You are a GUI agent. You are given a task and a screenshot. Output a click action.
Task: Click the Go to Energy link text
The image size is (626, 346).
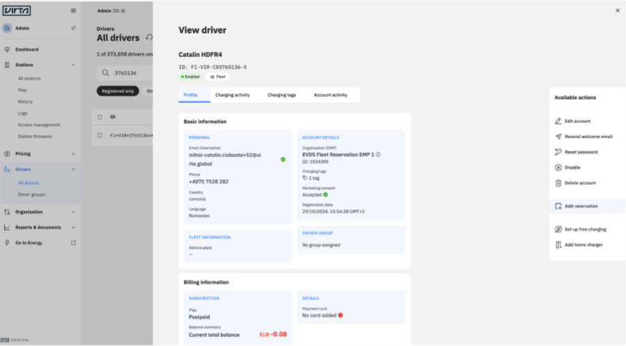coord(28,242)
